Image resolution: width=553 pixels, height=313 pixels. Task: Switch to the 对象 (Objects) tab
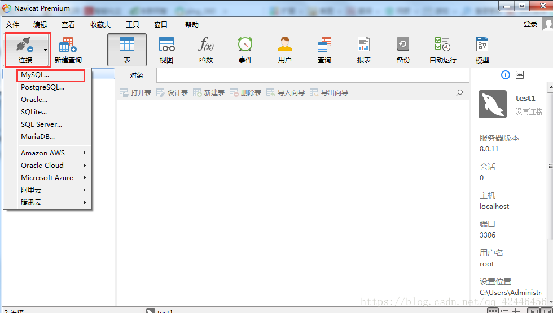pyautogui.click(x=137, y=75)
